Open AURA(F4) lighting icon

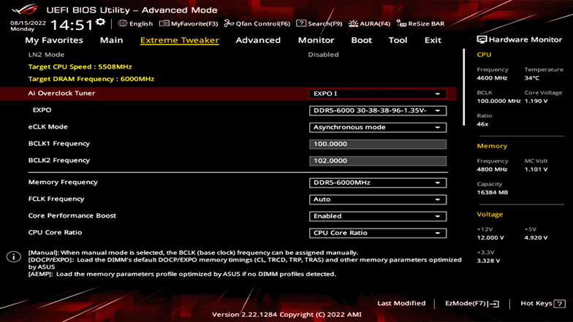tap(353, 23)
